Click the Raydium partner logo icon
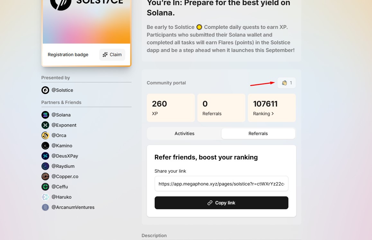The width and height of the screenshot is (372, 240). point(45,166)
